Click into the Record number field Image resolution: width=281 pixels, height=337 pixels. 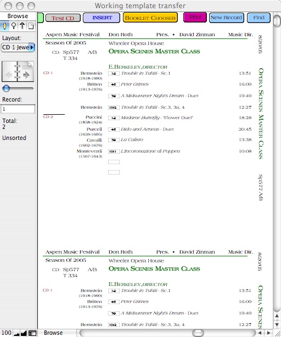pyautogui.click(x=18, y=109)
